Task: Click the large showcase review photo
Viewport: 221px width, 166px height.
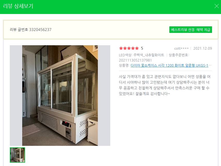Action: (60, 95)
